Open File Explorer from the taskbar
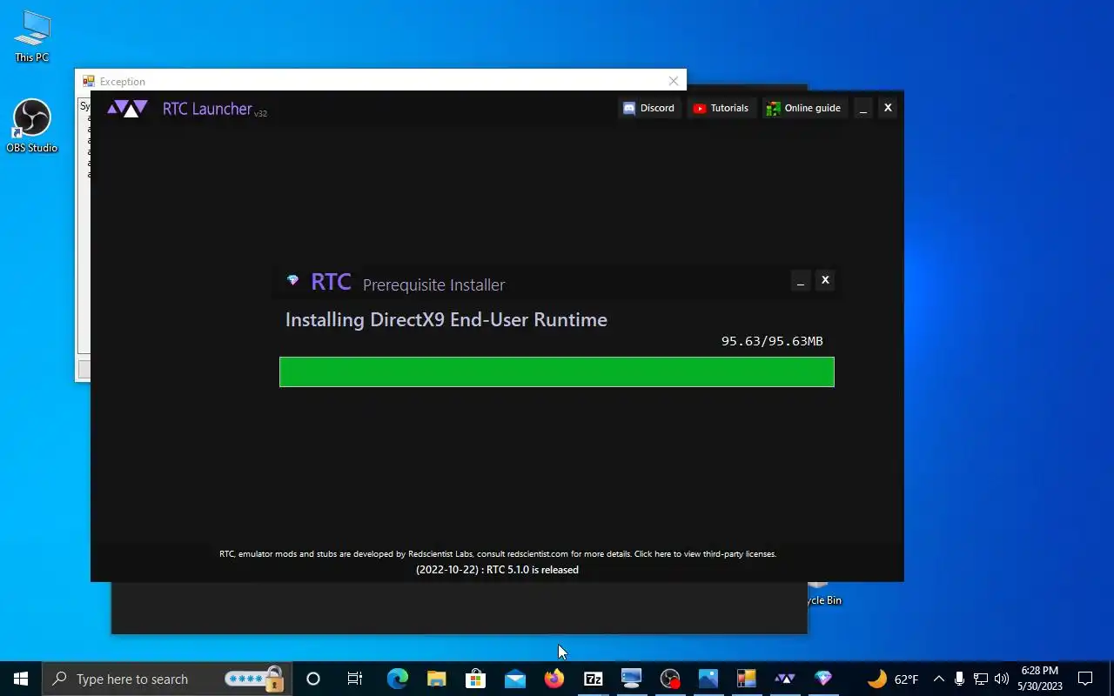Viewport: 1114px width, 696px height. [x=436, y=679]
